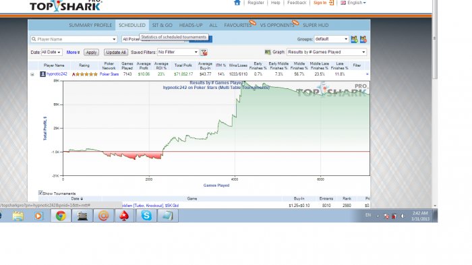Open the Groups default dropdown
This screenshot has height=265, width=472.
(331, 39)
